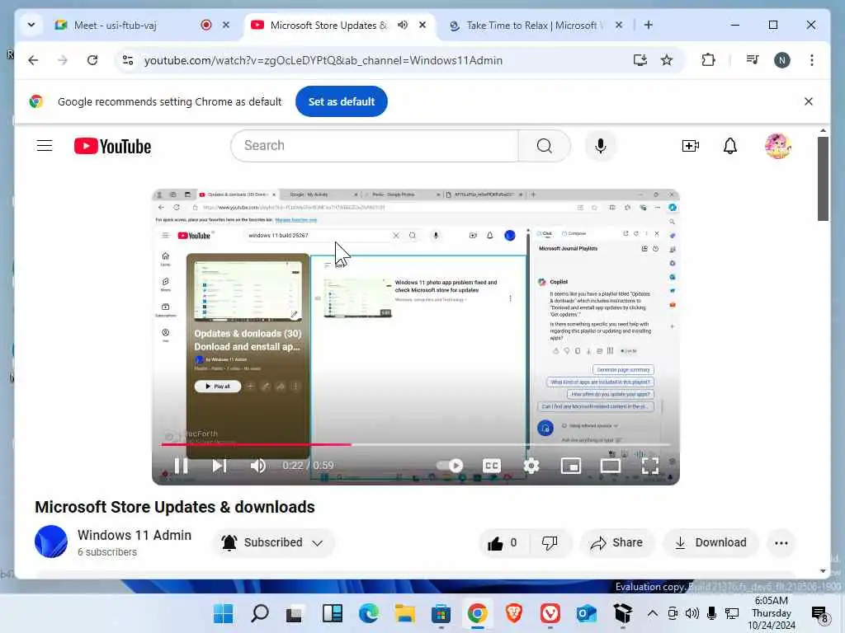The height and width of the screenshot is (633, 845).
Task: Open Chrome profile N avatar
Action: tap(782, 60)
